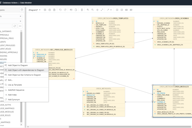Select the GATEWAYS item in the navigator
The width and height of the screenshot is (192, 128).
tap(6, 32)
